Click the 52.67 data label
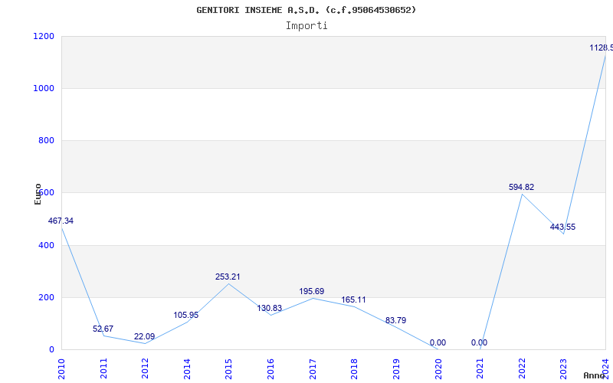The image size is (613, 383). [x=103, y=329]
